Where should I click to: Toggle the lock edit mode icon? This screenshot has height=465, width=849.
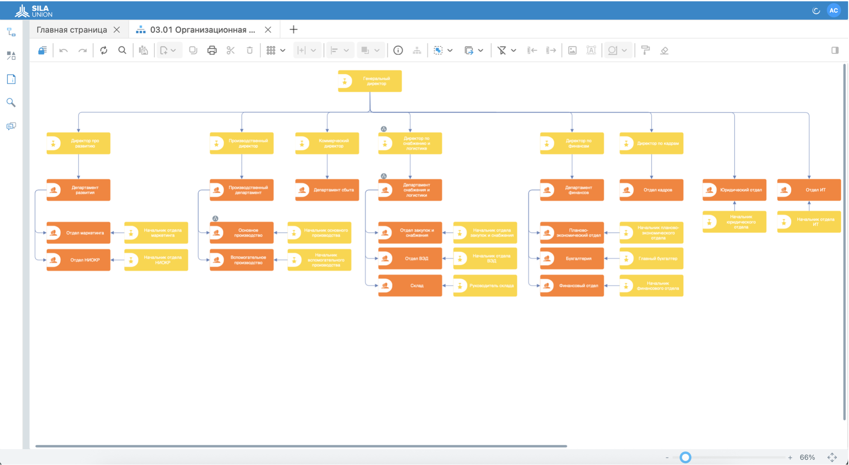pos(42,50)
